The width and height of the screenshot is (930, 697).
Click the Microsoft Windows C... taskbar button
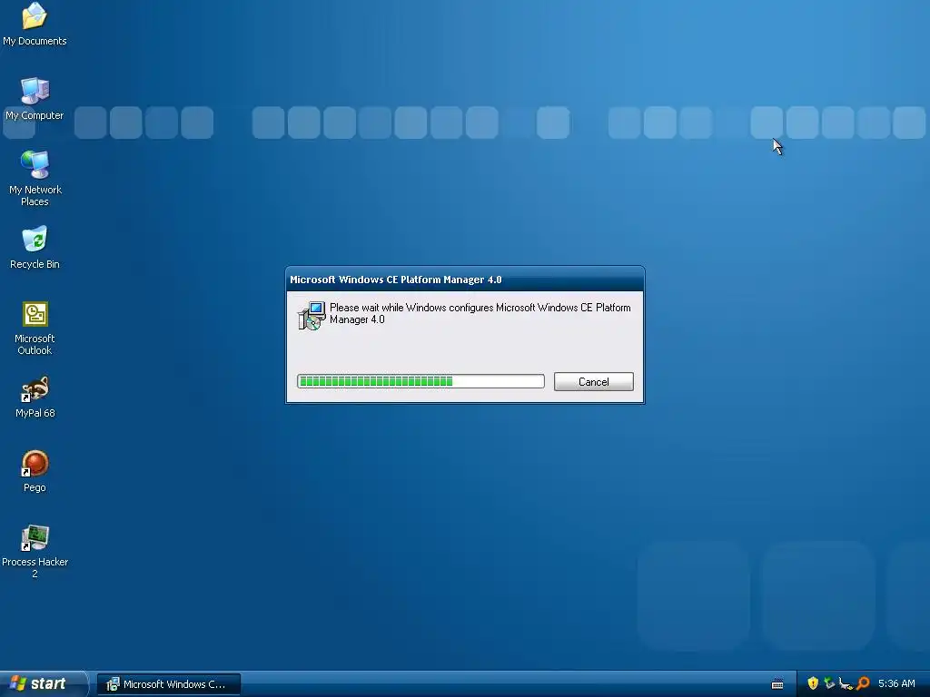click(168, 684)
